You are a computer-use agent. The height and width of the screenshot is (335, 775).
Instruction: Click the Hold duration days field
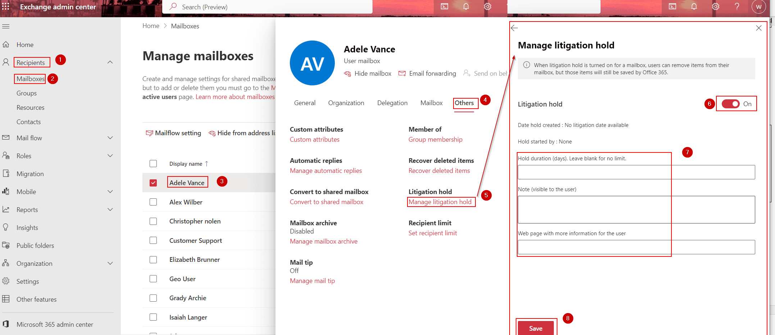tap(636, 172)
